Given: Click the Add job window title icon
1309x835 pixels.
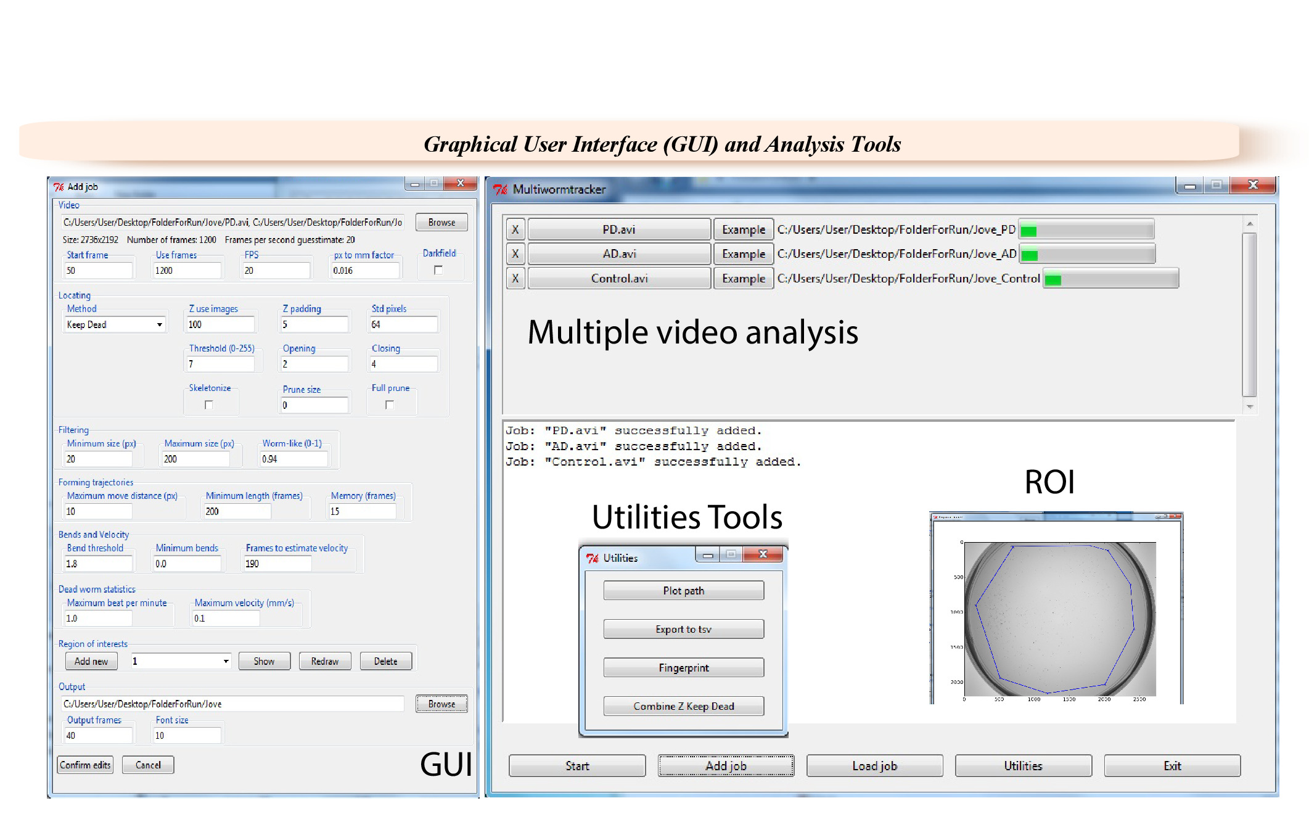Looking at the screenshot, I should [59, 186].
